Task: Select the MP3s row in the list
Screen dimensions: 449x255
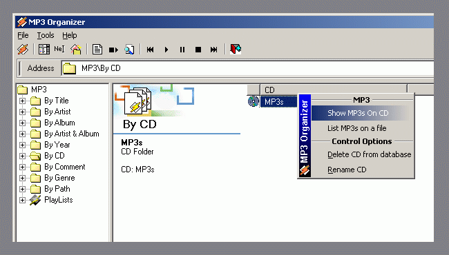Action: [x=278, y=102]
